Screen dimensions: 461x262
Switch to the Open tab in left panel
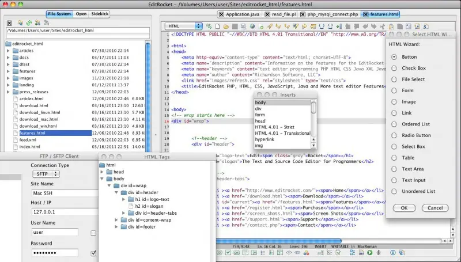point(81,14)
